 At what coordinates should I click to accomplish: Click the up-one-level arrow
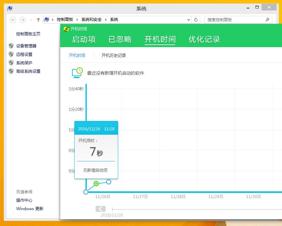(x=38, y=20)
